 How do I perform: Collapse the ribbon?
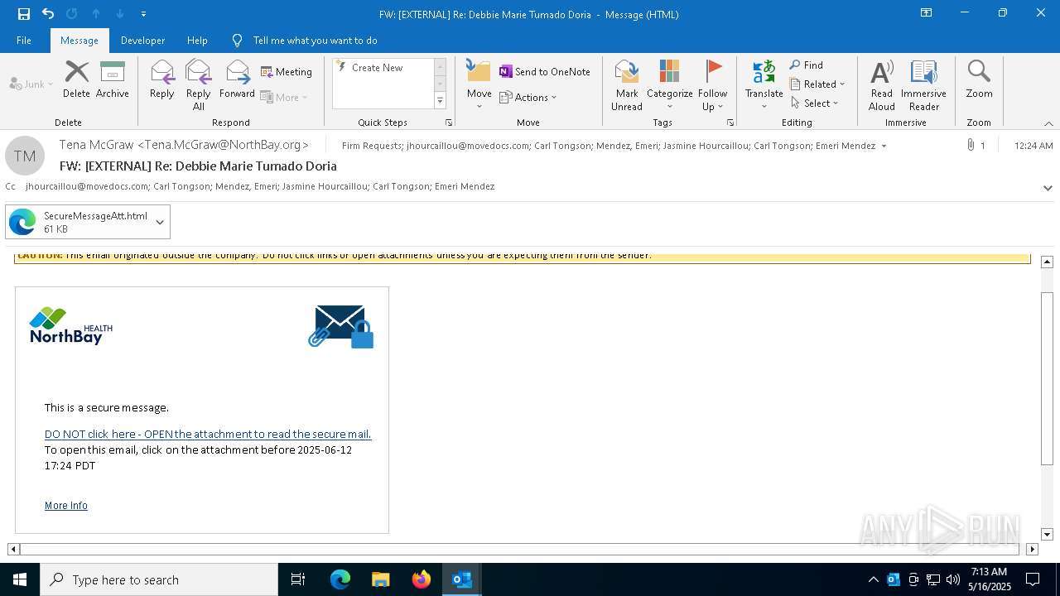(x=1048, y=123)
